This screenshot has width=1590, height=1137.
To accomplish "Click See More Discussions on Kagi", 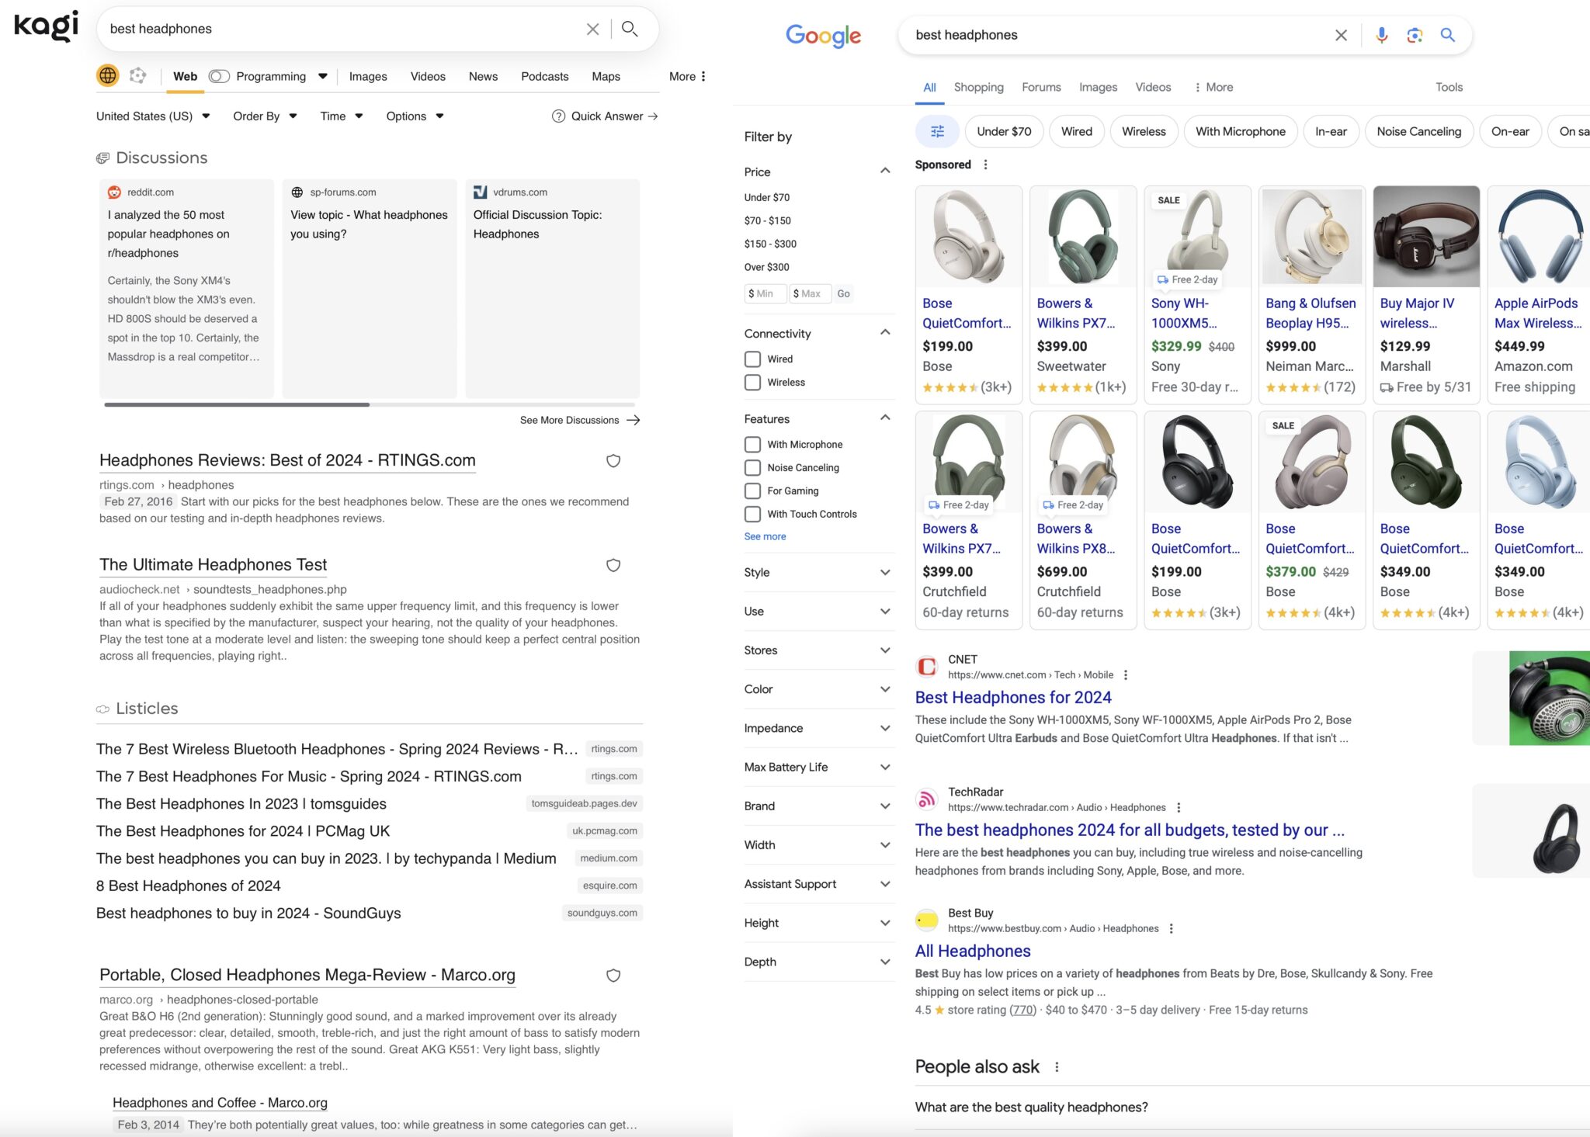I will [x=569, y=420].
